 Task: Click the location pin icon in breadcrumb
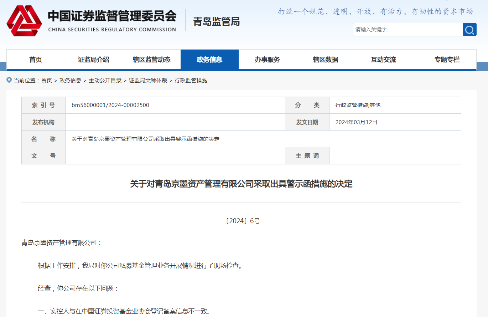click(x=9, y=80)
